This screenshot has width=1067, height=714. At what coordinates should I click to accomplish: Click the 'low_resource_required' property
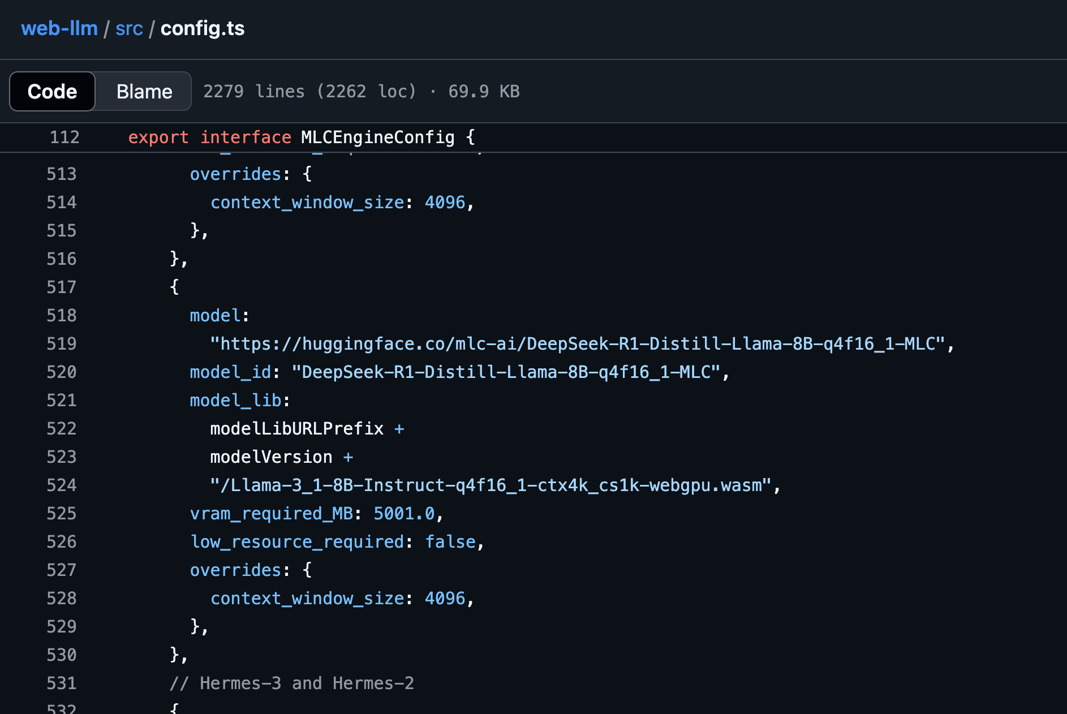point(297,541)
